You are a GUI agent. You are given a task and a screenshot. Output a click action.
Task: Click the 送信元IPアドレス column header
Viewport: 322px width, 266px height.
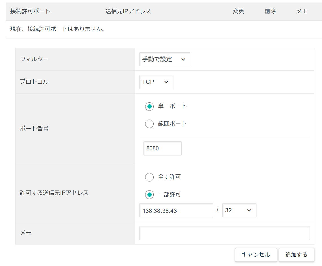[128, 11]
